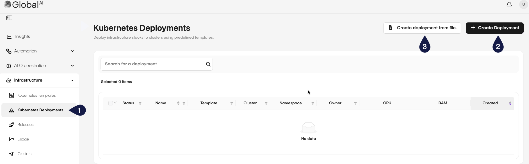This screenshot has width=529, height=164.
Task: Open the notifications bell
Action: (509, 5)
